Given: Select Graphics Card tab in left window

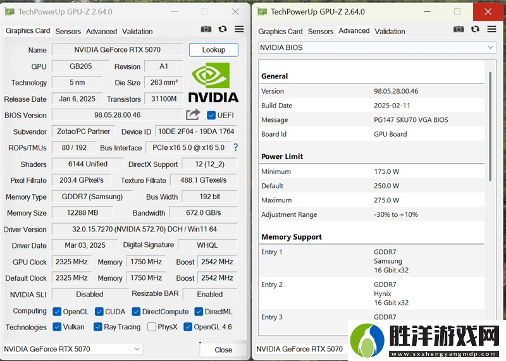Looking at the screenshot, I should (x=28, y=31).
